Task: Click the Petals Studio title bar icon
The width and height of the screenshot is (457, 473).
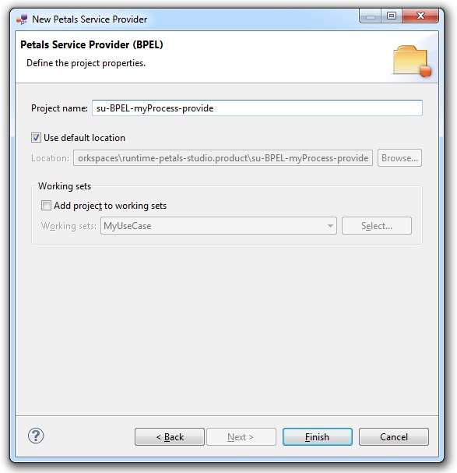Action: point(22,19)
